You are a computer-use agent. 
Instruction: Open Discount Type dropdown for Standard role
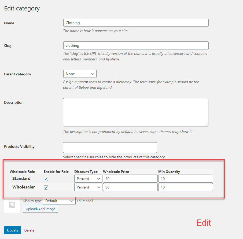pos(88,179)
